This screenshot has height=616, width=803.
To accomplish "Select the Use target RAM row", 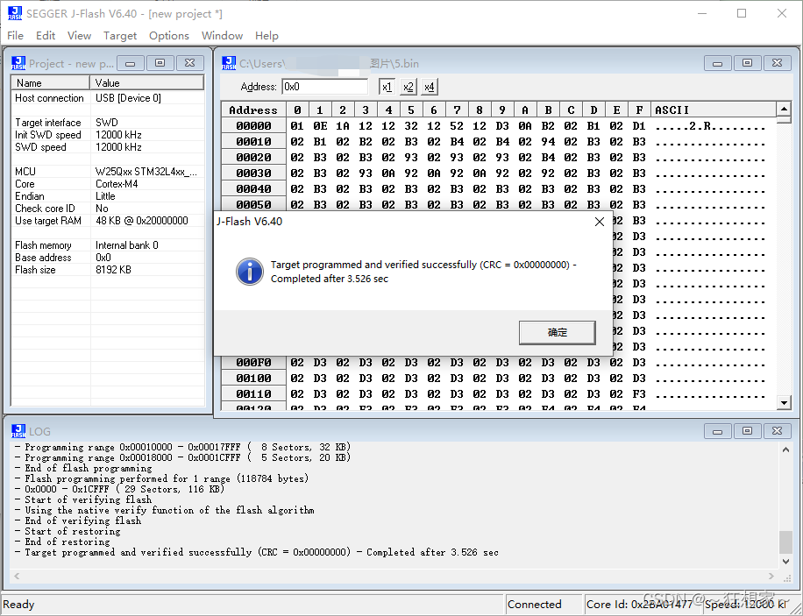I will (108, 221).
